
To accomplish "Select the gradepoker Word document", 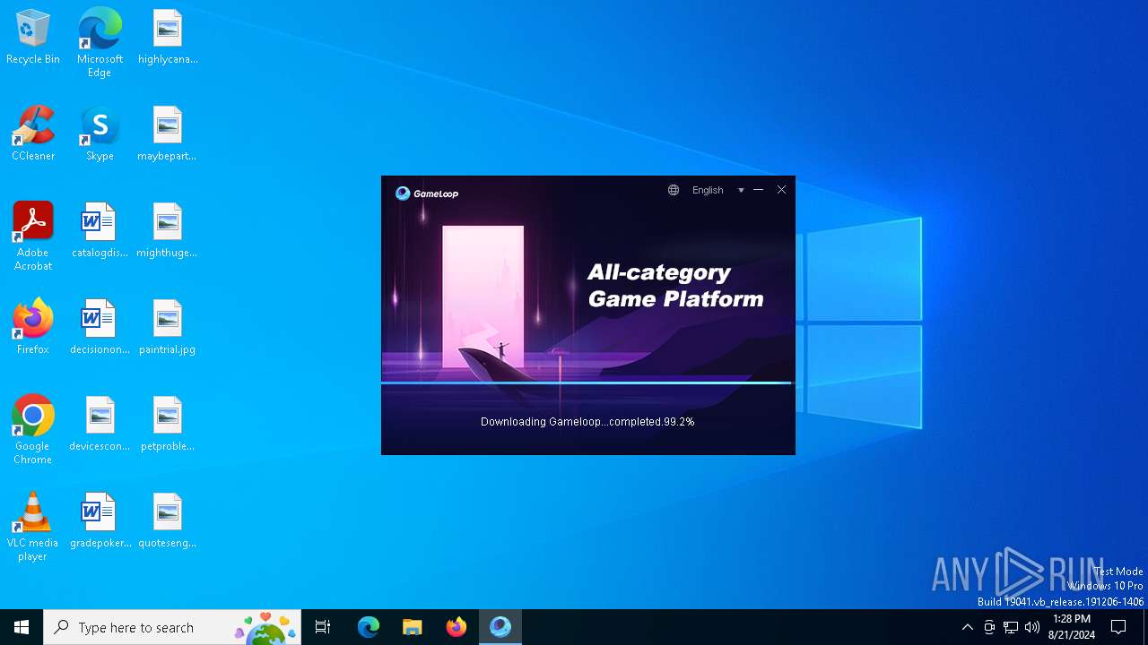I will click(x=100, y=521).
